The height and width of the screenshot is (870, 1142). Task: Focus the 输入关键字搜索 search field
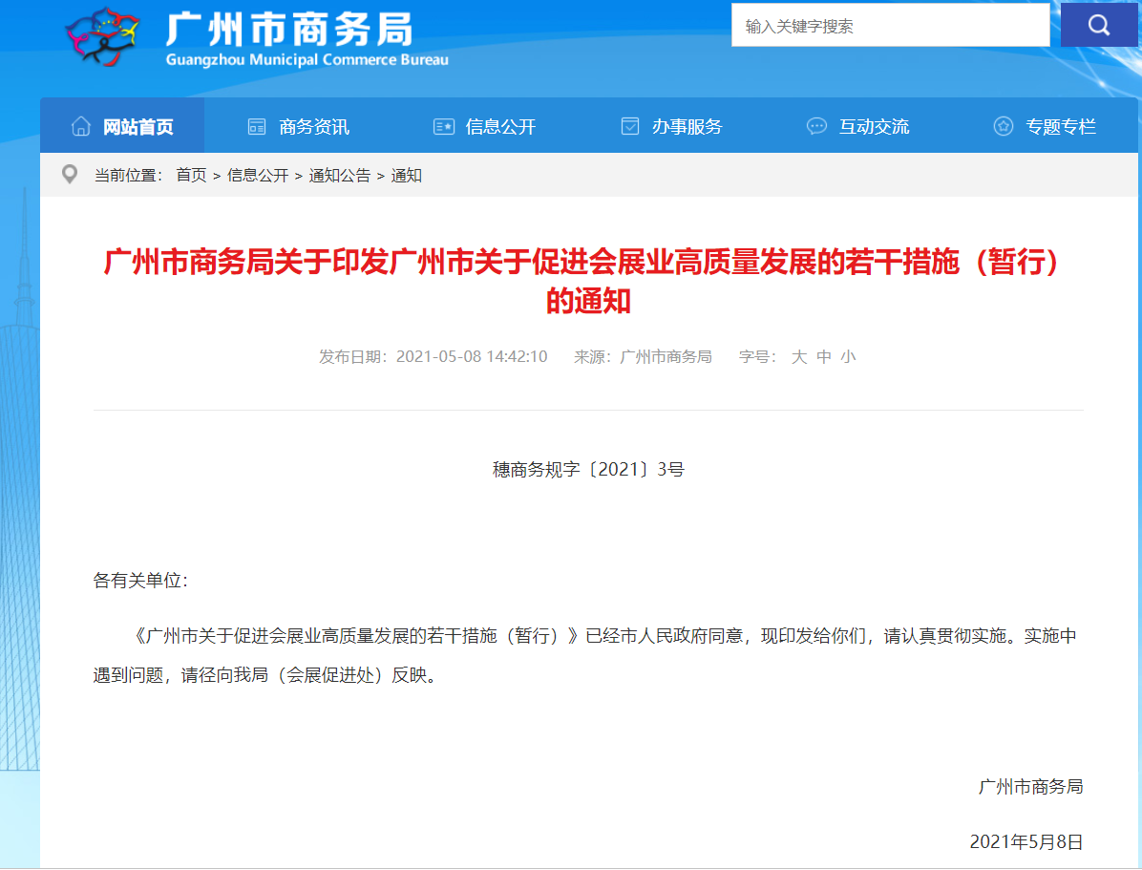pos(890,26)
